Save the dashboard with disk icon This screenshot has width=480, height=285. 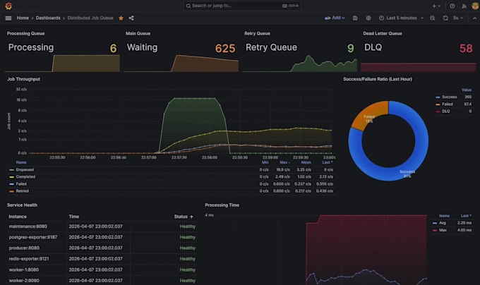(x=355, y=18)
